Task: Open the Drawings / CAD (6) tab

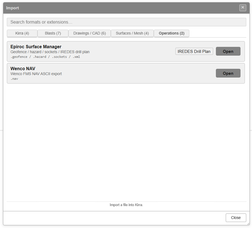Action: [x=89, y=33]
